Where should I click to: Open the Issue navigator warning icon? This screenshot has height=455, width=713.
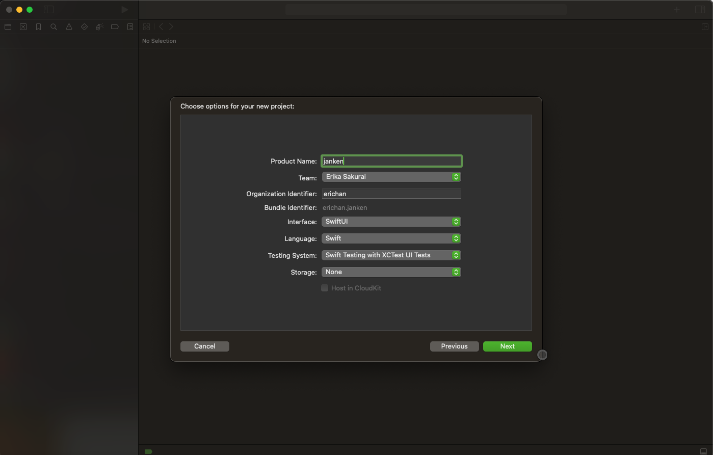[x=69, y=26]
